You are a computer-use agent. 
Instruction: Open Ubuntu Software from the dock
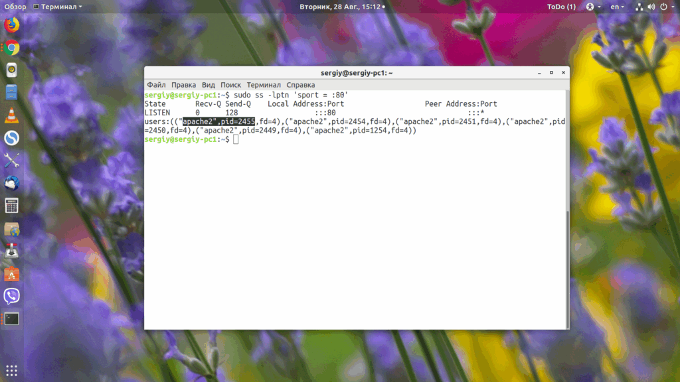12,274
